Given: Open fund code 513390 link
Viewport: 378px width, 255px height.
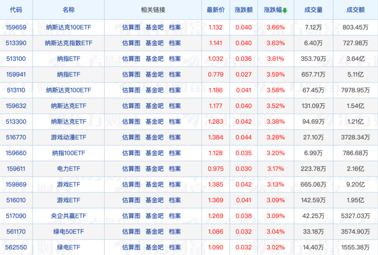Looking at the screenshot, I should pos(16,43).
